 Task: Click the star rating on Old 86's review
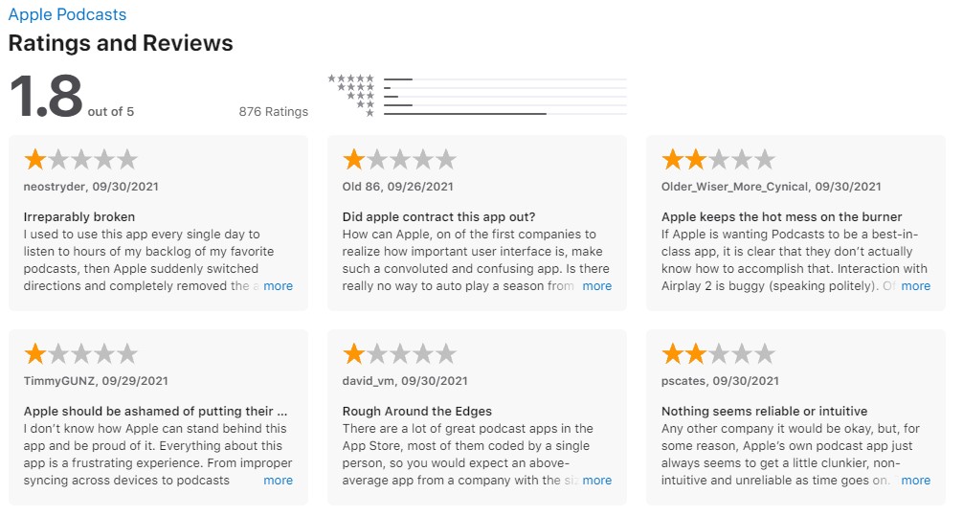point(399,160)
